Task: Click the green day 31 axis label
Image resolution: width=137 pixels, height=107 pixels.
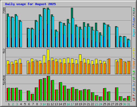Action: [x=128, y=104]
